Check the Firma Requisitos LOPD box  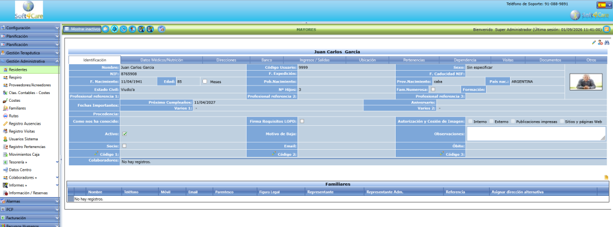(x=302, y=122)
